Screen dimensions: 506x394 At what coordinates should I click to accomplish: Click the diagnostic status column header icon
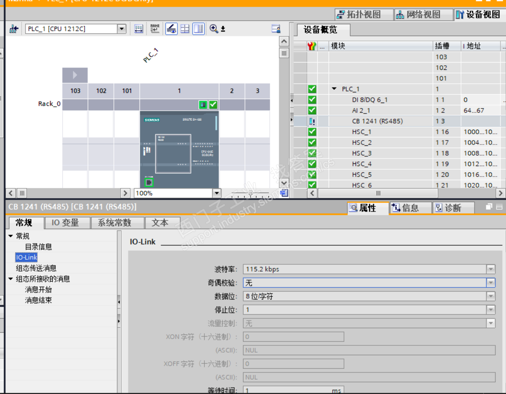[312, 46]
